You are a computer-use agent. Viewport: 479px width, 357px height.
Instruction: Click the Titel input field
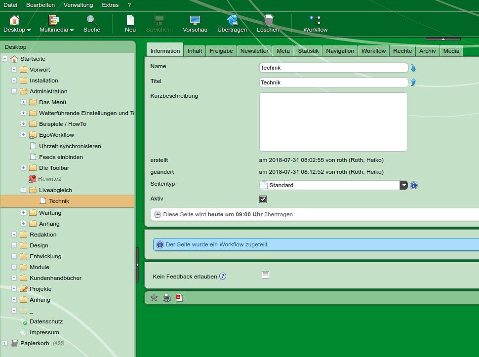334,82
